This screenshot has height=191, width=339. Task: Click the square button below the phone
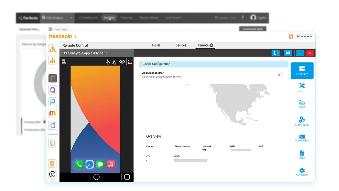(127, 177)
